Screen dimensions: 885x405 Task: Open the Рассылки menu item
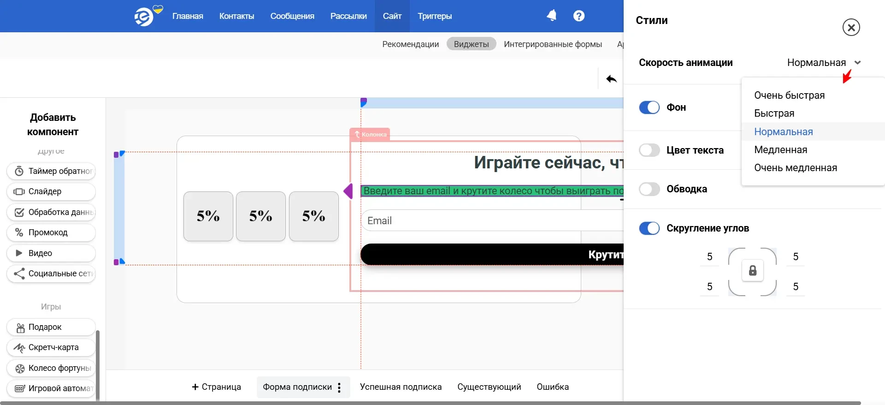[348, 16]
